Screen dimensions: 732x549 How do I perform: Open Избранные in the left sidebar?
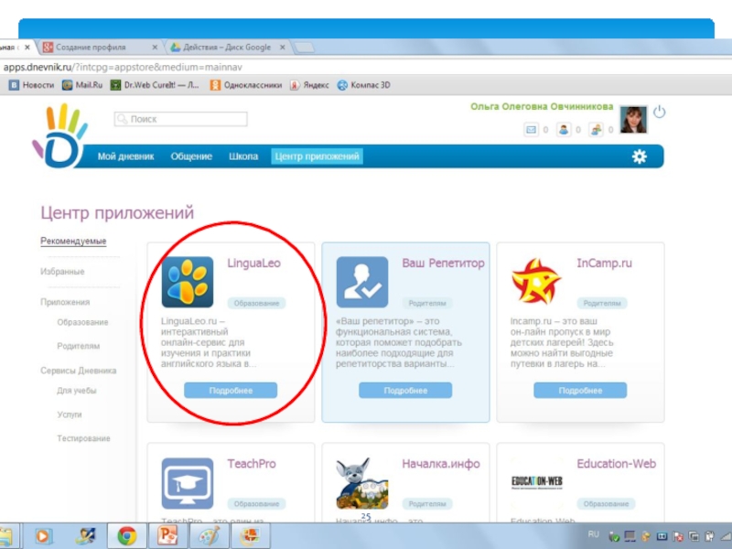(62, 272)
